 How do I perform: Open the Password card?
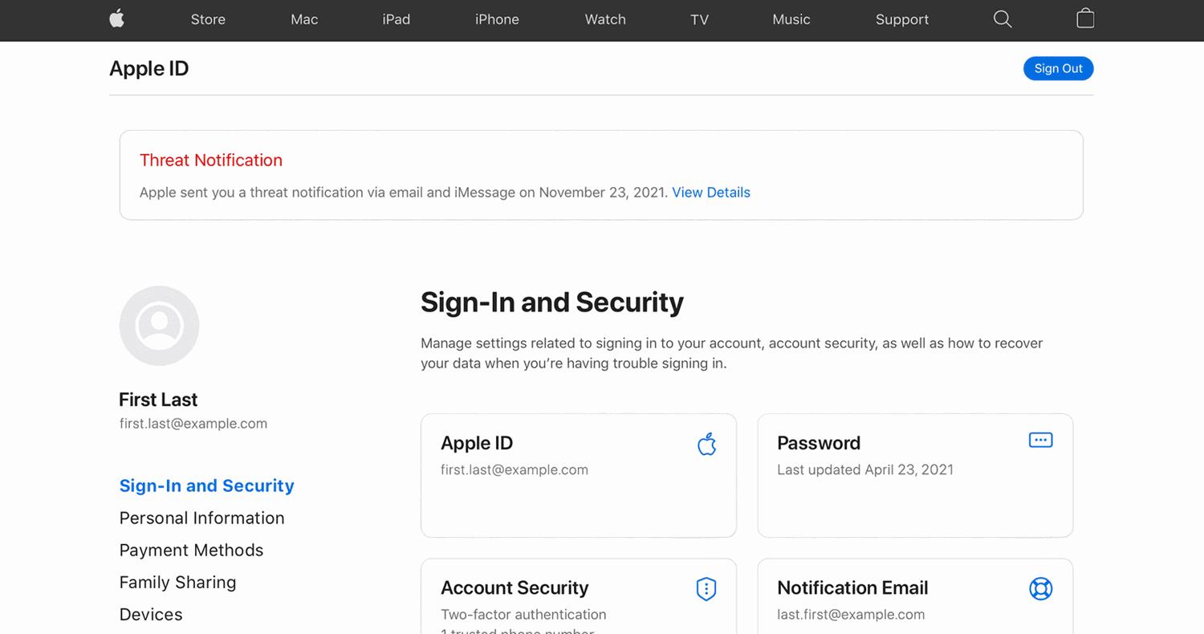pos(915,475)
